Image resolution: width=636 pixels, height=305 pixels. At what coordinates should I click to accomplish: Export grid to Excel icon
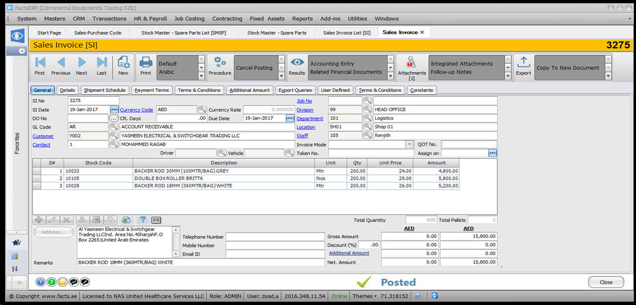(x=126, y=220)
